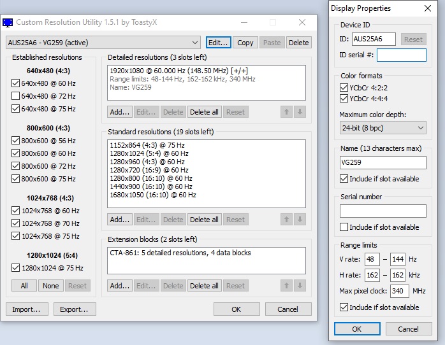Image resolution: width=445 pixels, height=345 pixels.
Task: Click down arrow in Extension blocks
Action: point(300,286)
